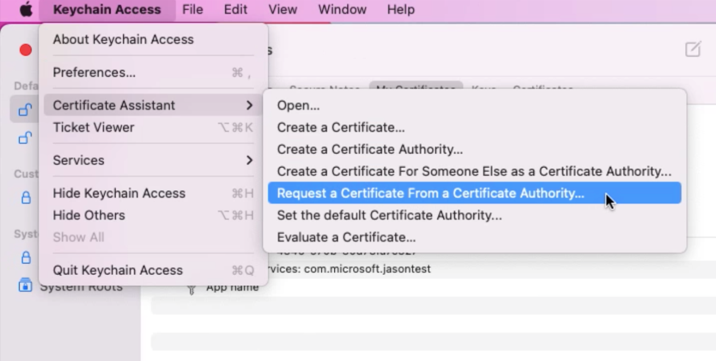Choose Create a Certificate Authority
This screenshot has width=716, height=361.
(371, 149)
